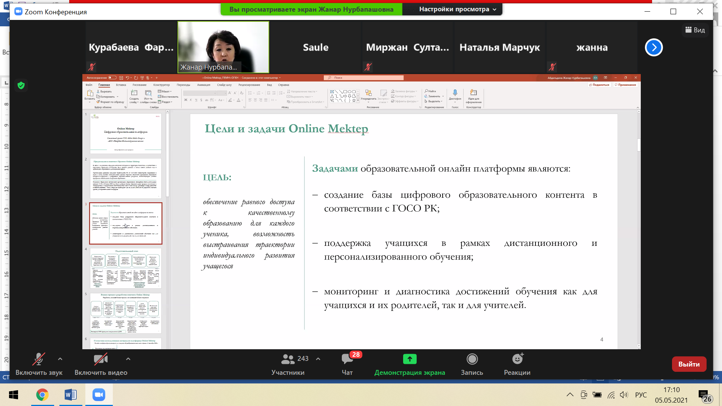Image resolution: width=722 pixels, height=406 pixels.
Task: Switch to the Вставка ribbon tab
Action: point(121,85)
